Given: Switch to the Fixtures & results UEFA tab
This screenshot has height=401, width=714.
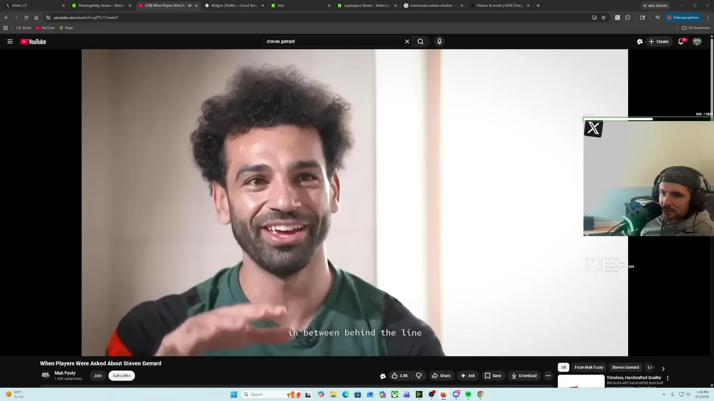Looking at the screenshot, I should click(x=500, y=6).
